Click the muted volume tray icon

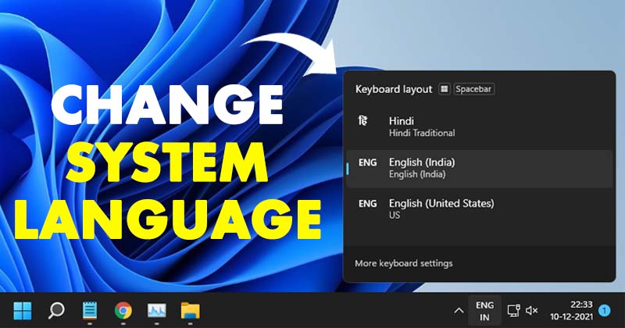[532, 311]
